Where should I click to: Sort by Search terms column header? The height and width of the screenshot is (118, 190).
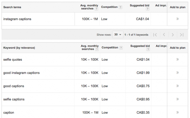(x=12, y=7)
